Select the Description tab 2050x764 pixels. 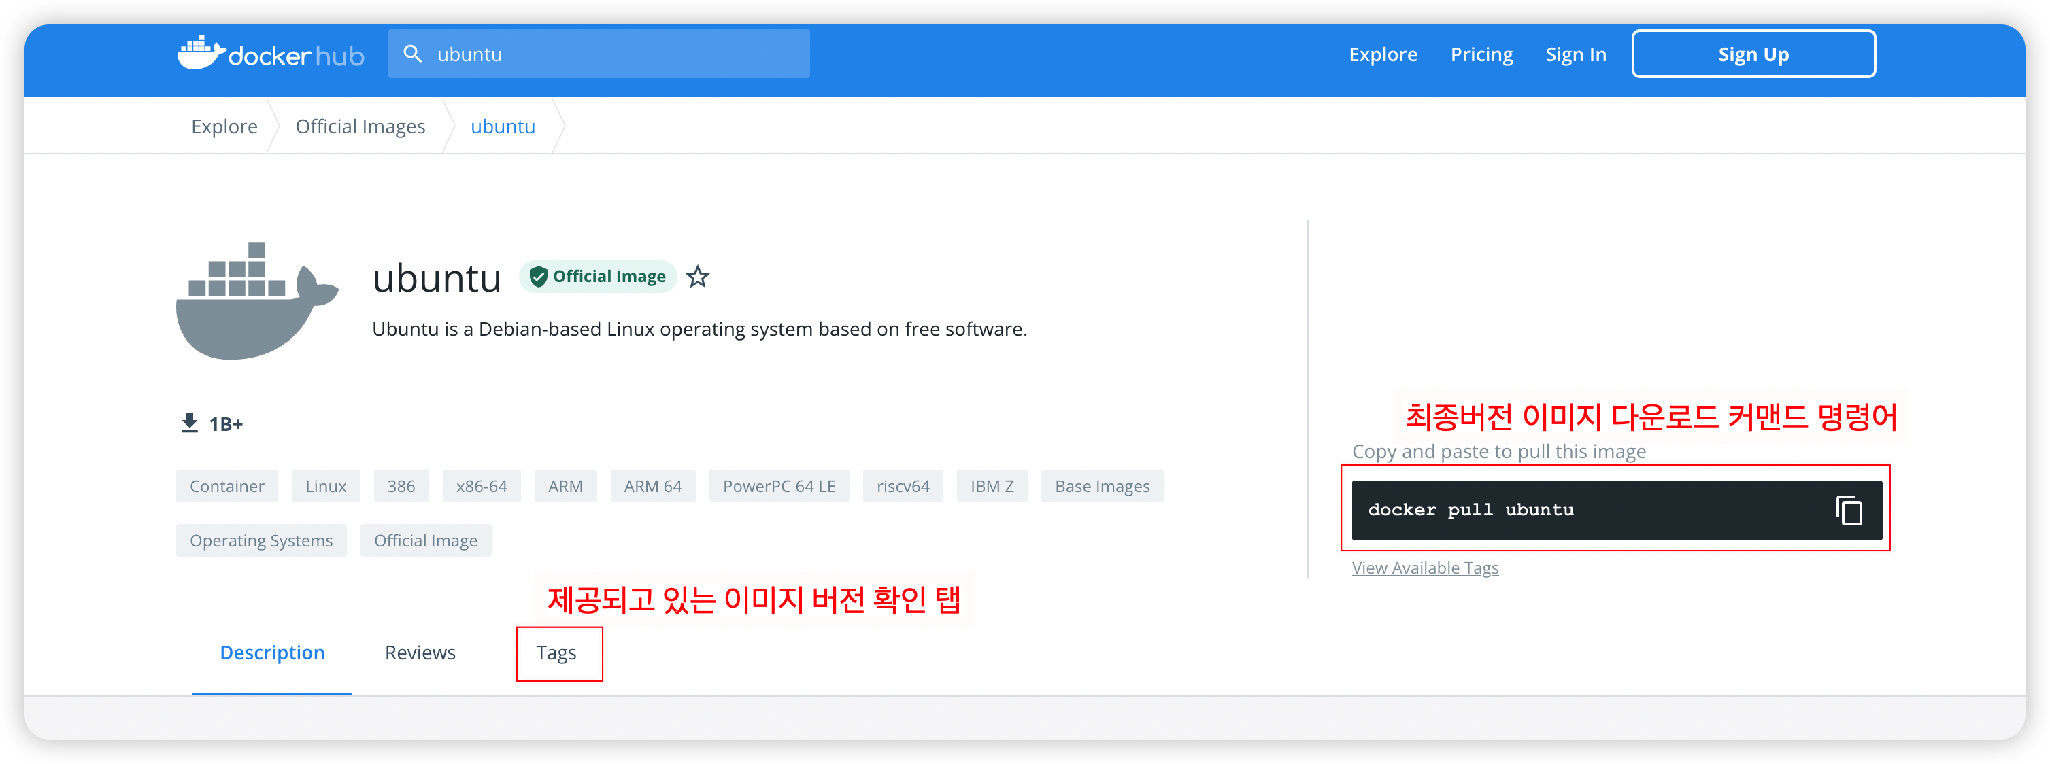click(x=272, y=653)
